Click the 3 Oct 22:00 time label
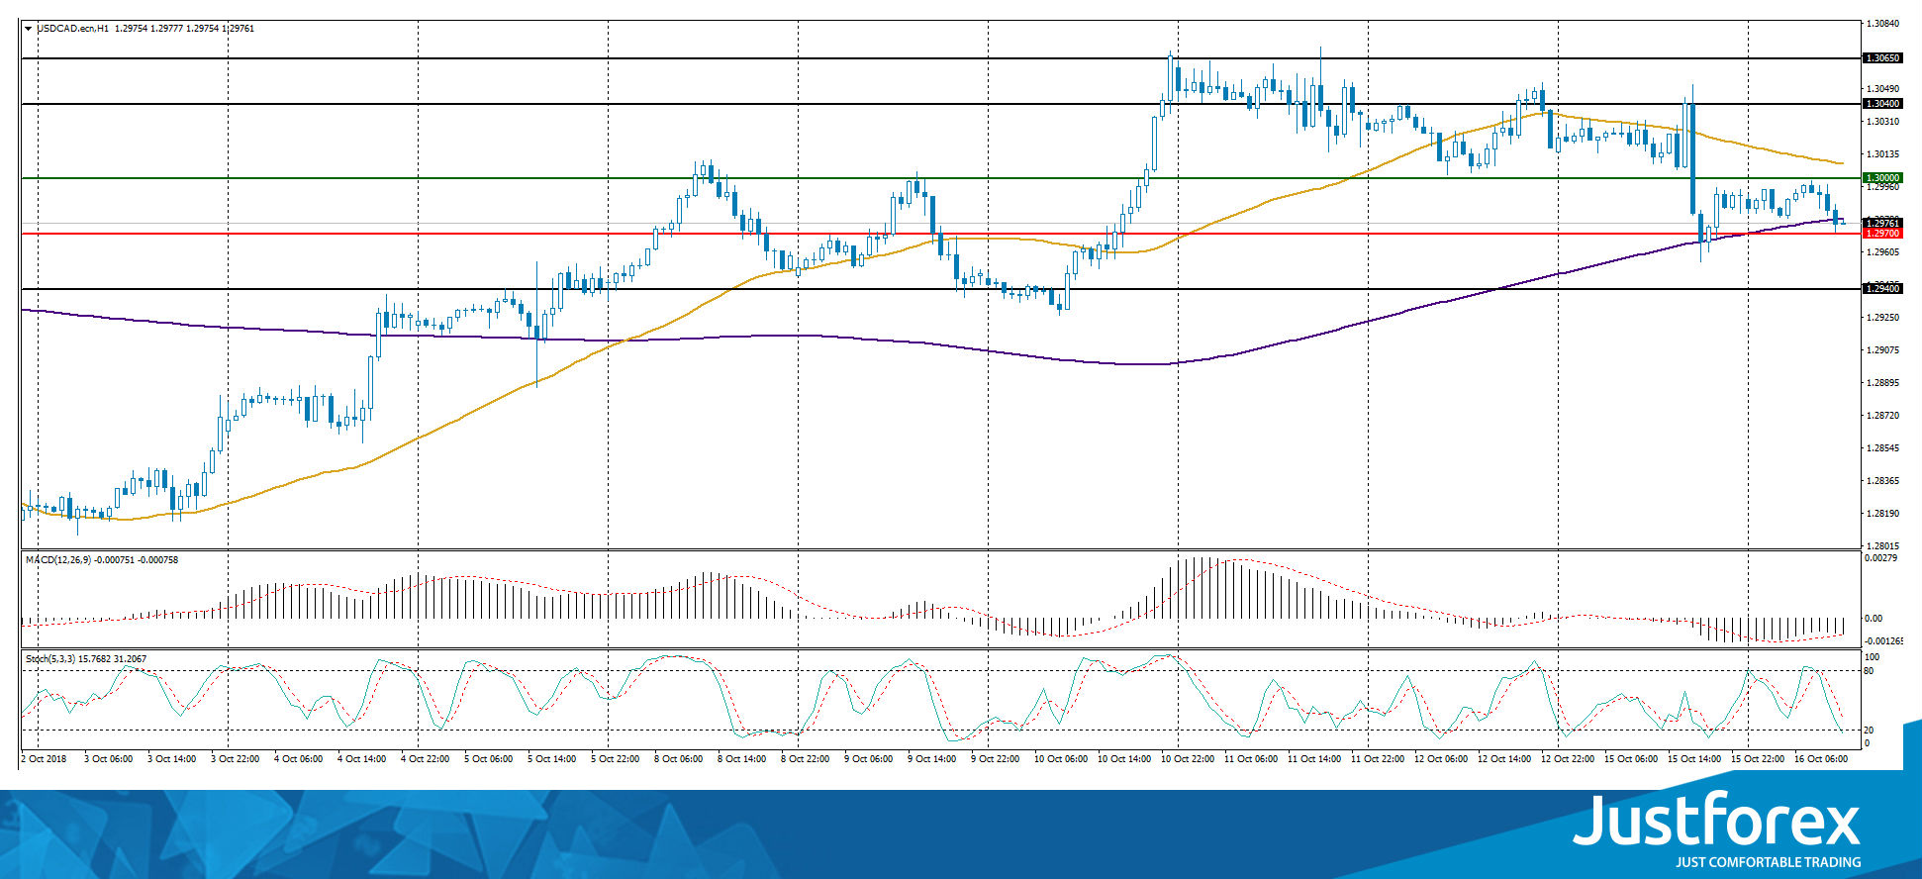This screenshot has width=1922, height=879. pyautogui.click(x=236, y=759)
